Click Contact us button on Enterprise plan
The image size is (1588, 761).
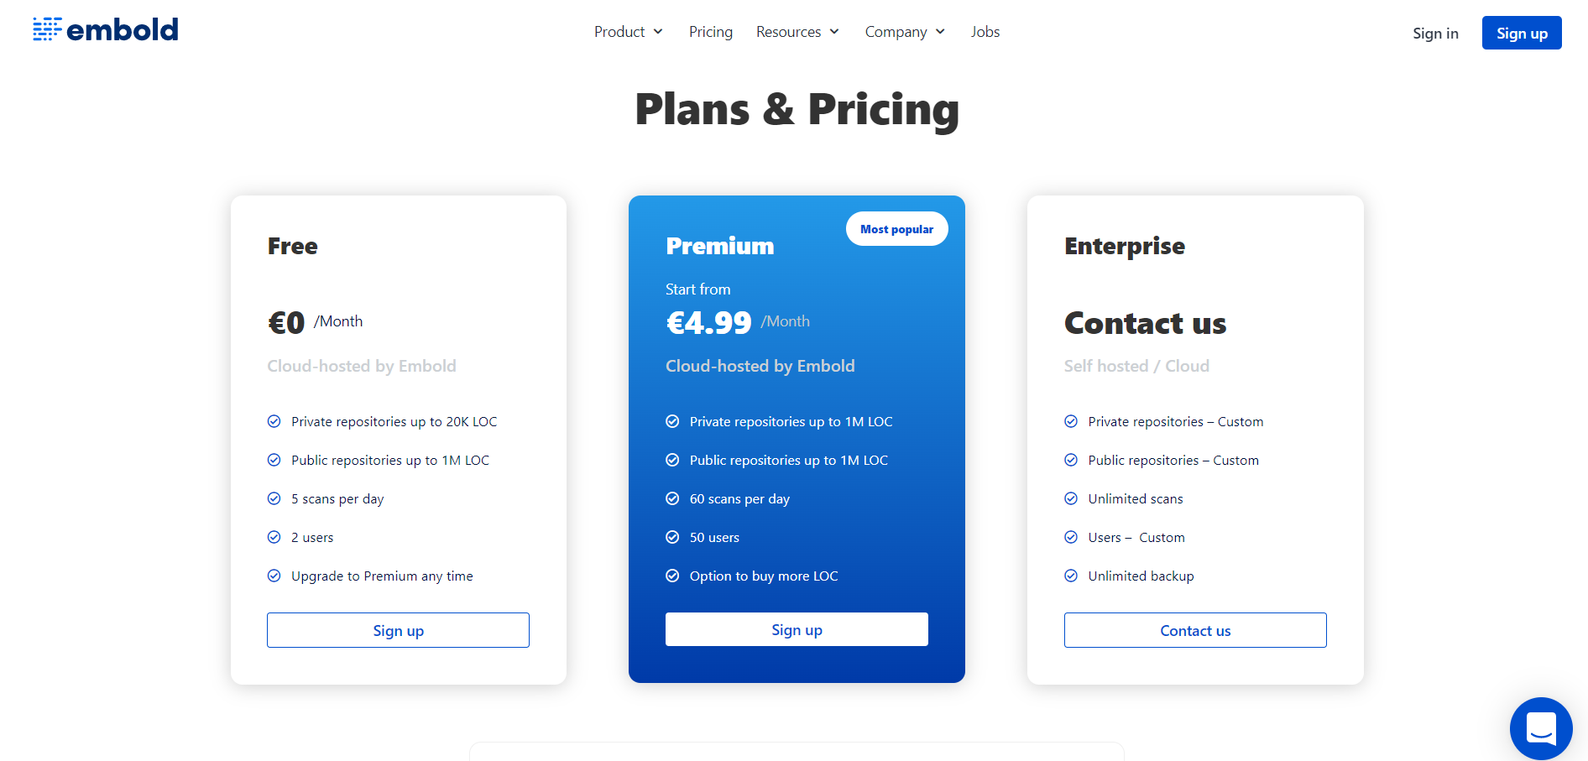click(1195, 630)
